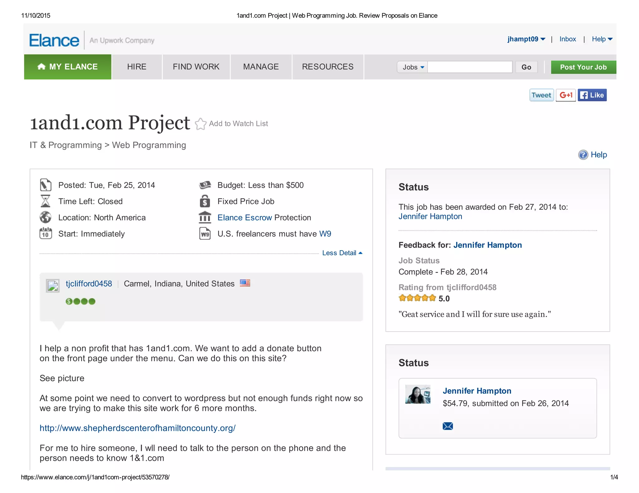Image resolution: width=639 pixels, height=493 pixels.
Task: Select the MANAGE navigation tab
Action: (261, 67)
